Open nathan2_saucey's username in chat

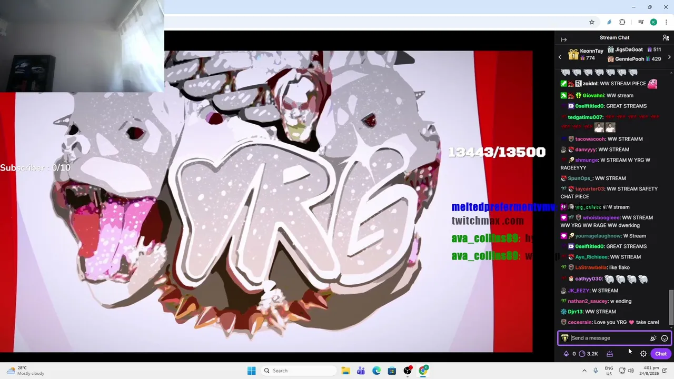coord(588,301)
